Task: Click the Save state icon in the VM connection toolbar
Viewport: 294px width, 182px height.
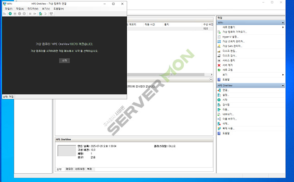Action: [24, 14]
